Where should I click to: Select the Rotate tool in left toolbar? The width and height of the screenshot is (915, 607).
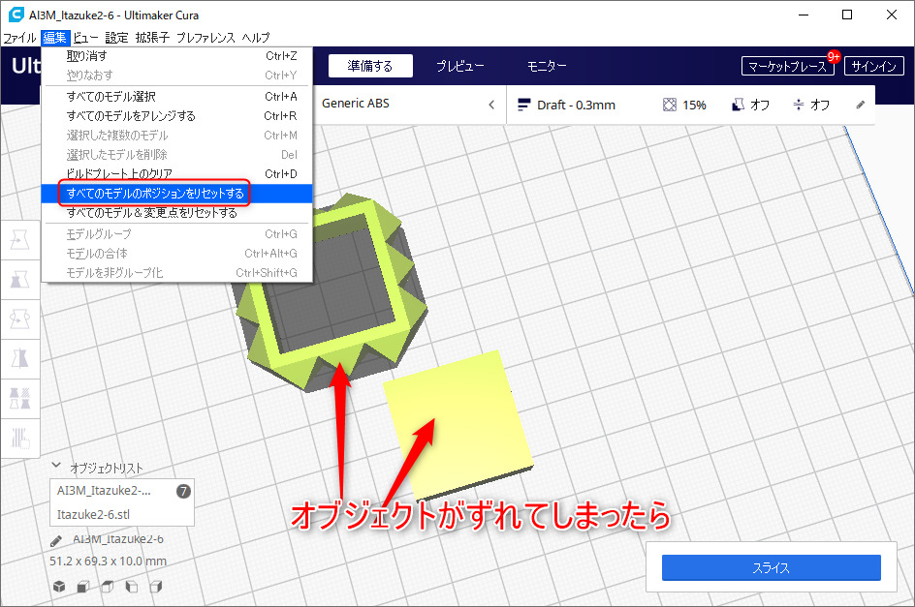[x=19, y=319]
